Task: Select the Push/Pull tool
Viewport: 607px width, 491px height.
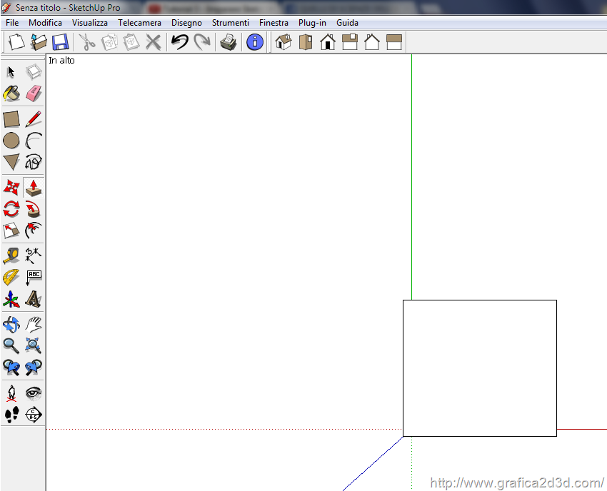Action: pos(34,188)
